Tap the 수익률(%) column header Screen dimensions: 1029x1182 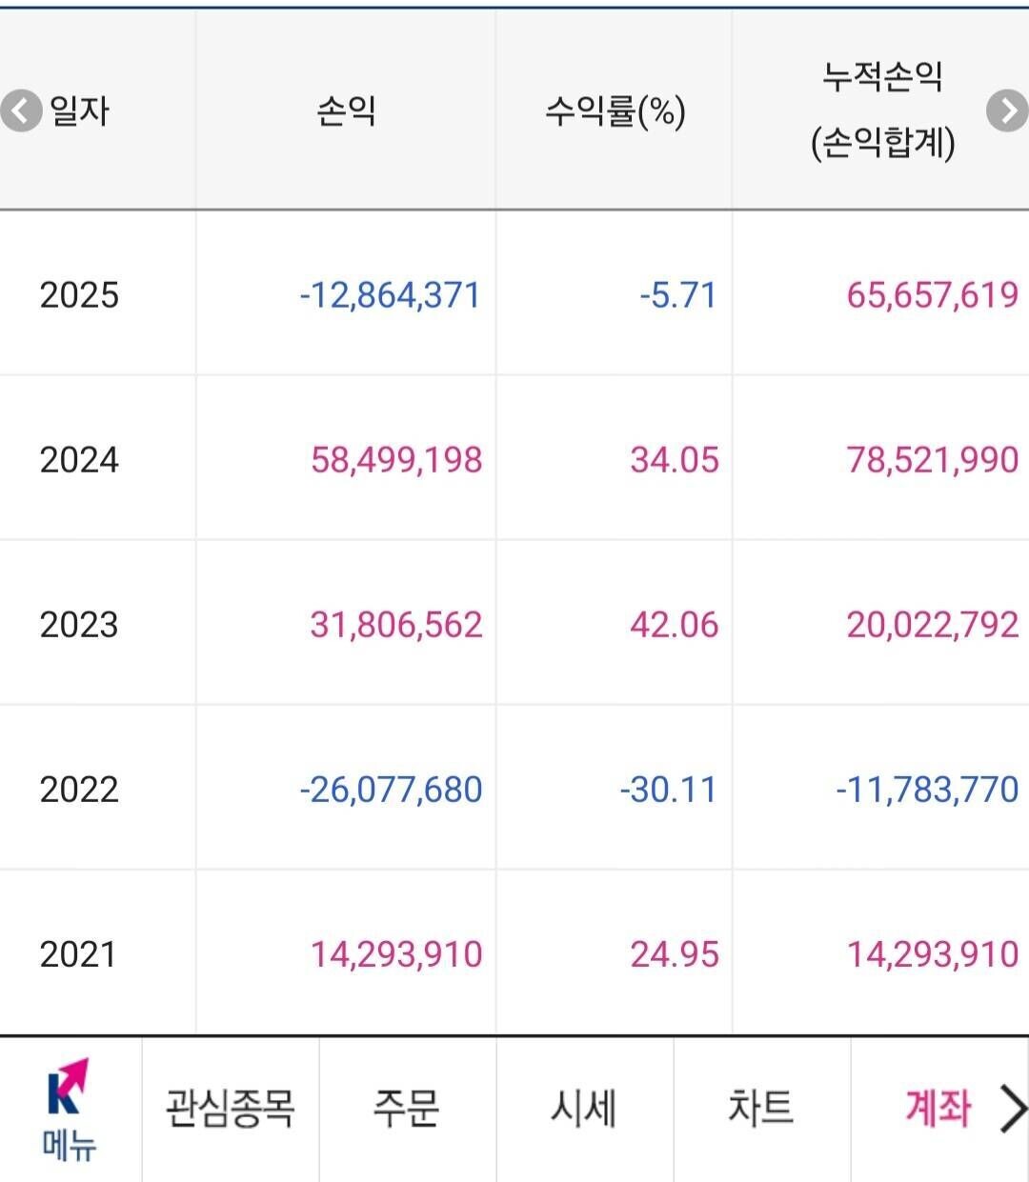[619, 110]
